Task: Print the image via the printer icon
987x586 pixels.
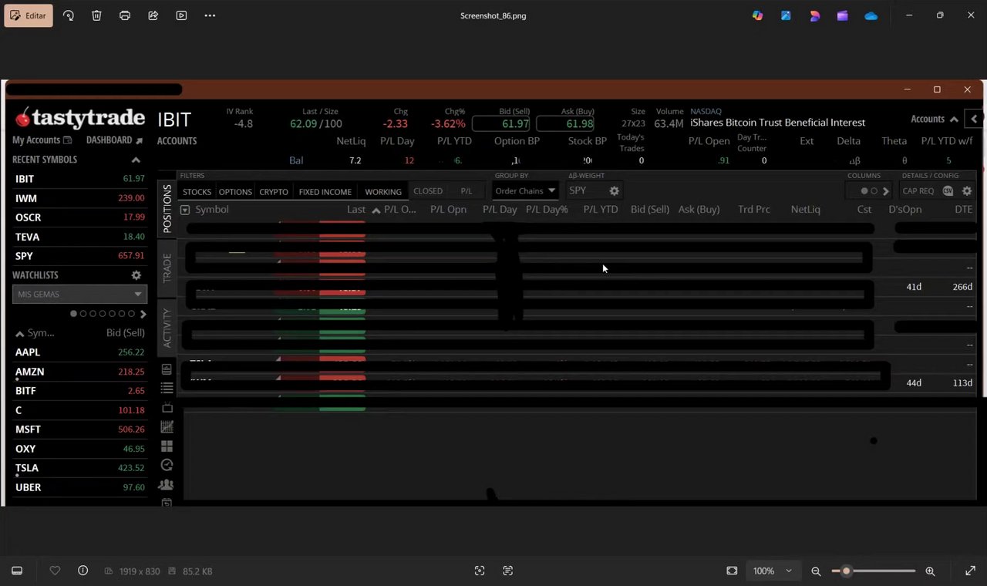Action: point(125,15)
